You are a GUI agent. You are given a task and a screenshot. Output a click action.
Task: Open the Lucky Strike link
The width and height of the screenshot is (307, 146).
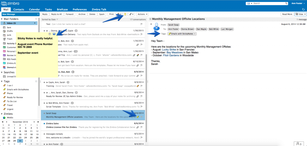tap(169, 50)
